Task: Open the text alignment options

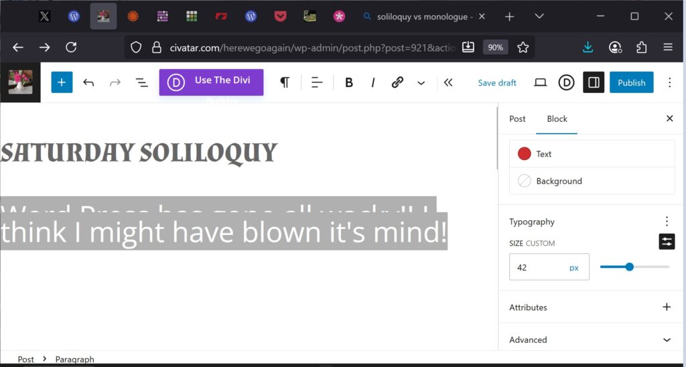Action: coord(317,82)
